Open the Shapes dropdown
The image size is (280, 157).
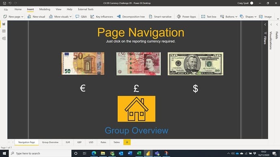coord(255,17)
